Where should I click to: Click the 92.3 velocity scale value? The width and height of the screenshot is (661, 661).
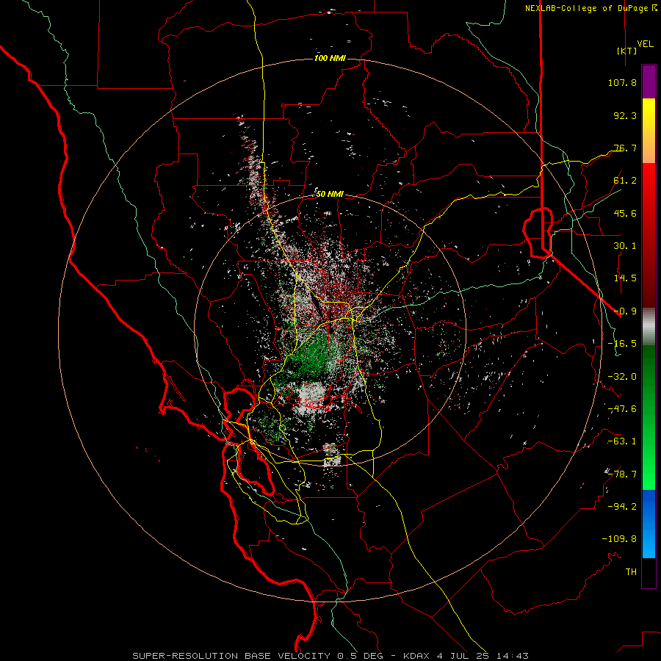625,115
